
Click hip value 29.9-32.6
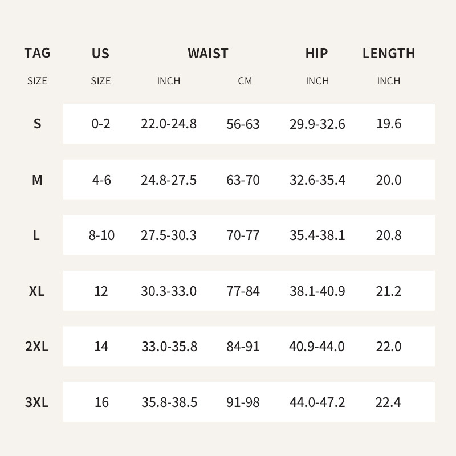[x=317, y=124]
